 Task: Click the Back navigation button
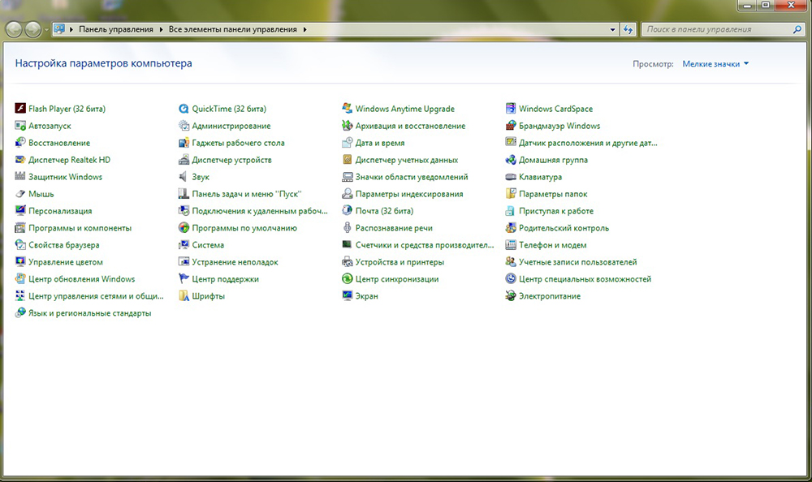[14, 29]
